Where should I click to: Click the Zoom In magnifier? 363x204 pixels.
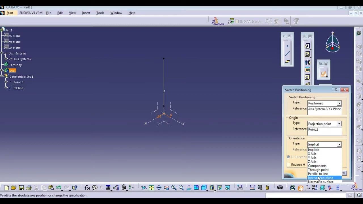pos(174,188)
